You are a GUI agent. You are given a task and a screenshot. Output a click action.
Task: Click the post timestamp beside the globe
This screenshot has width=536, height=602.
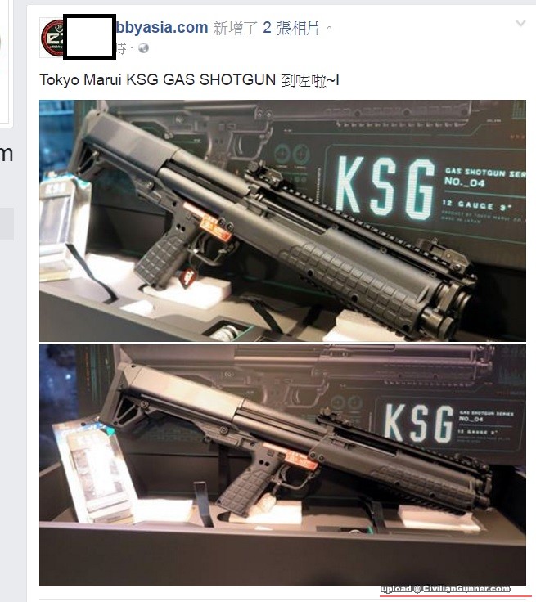click(121, 48)
